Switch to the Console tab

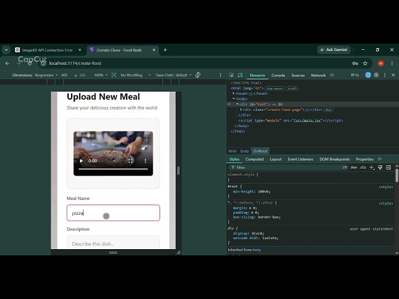[x=278, y=75]
